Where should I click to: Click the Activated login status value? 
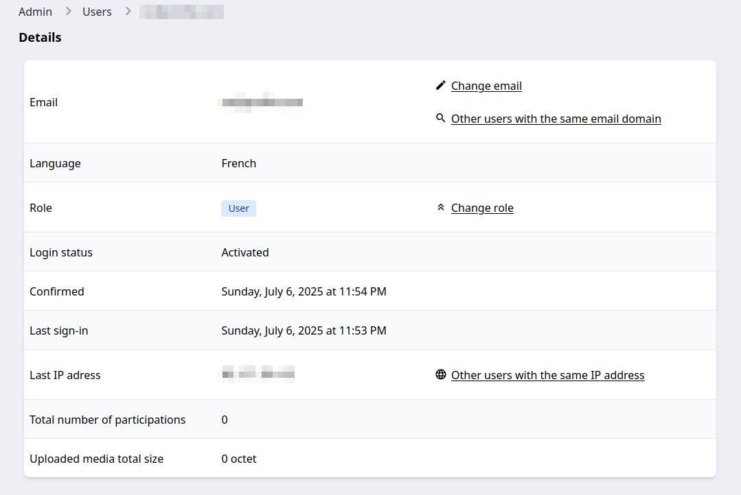tap(244, 252)
